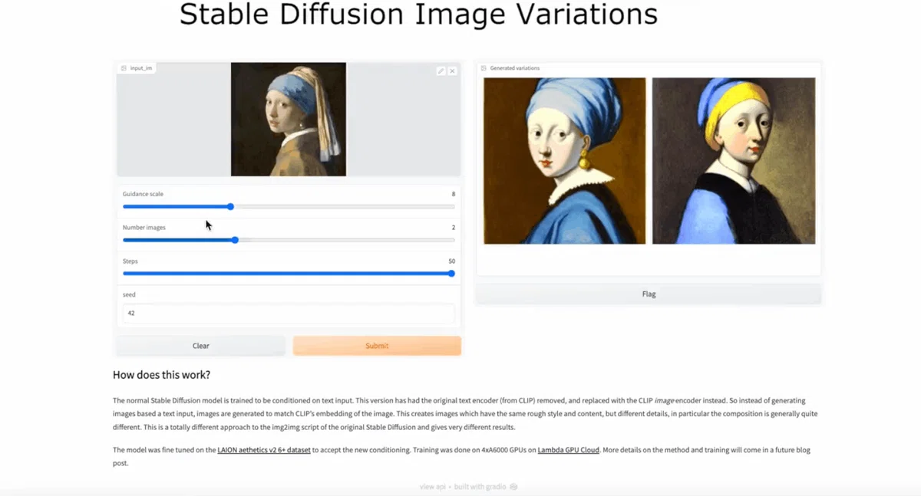Click the pencil edit icon on input image
Viewport: 921px width, 496px height.
(441, 71)
